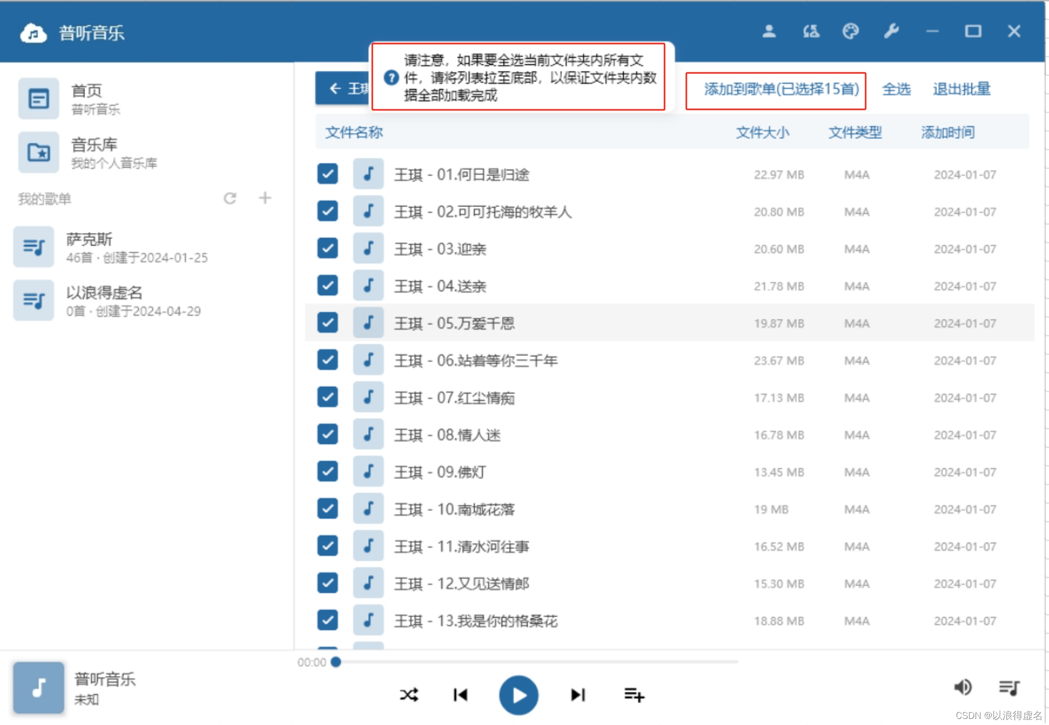1049x725 pixels.
Task: Go to 首页 in sidebar
Action: pyautogui.click(x=86, y=99)
